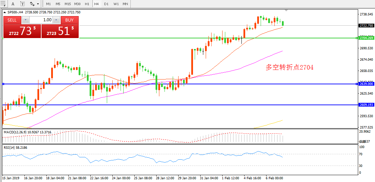The image size is (375, 182).
Task: Switch to D1 timeframe
Action: (106, 4)
